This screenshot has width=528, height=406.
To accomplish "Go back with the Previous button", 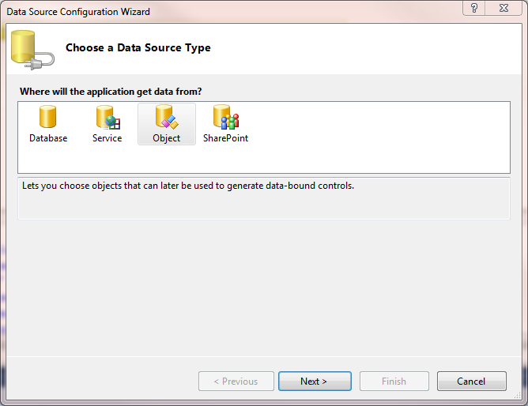I will click(236, 382).
